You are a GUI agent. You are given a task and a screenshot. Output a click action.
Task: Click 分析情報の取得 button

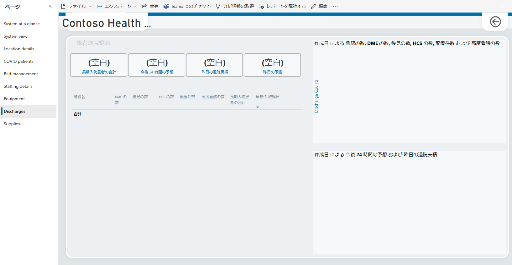point(235,6)
